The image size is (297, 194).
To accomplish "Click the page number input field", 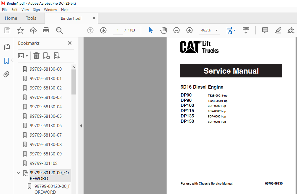I will (118, 30).
